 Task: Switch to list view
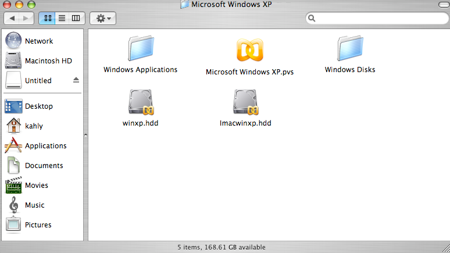click(x=62, y=19)
